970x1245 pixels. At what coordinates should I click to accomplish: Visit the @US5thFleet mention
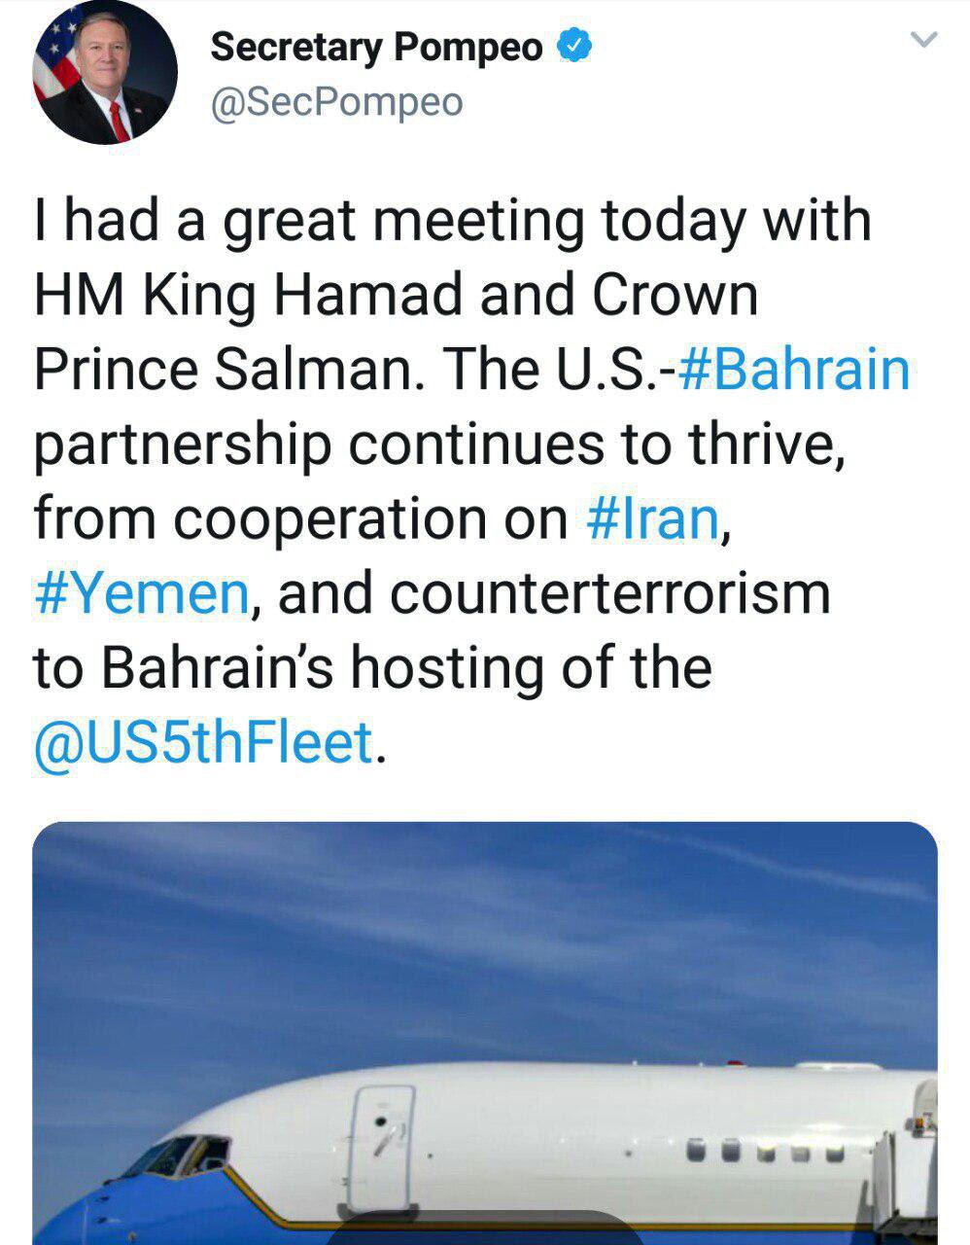tap(203, 742)
